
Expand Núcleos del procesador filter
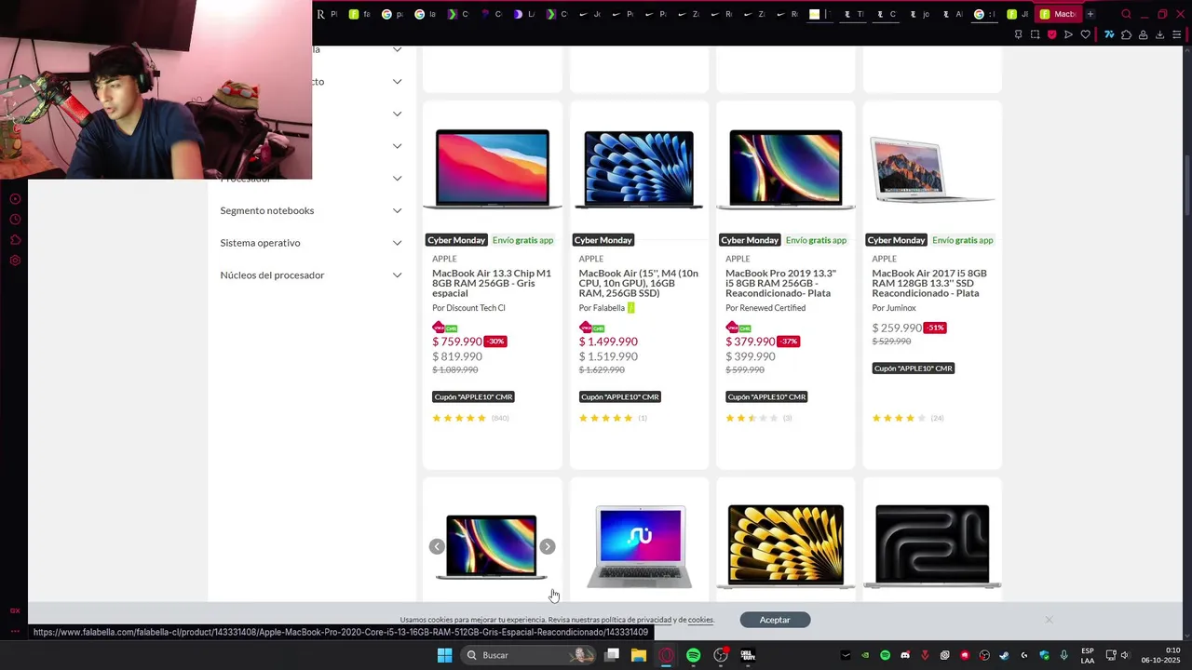pyautogui.click(x=311, y=275)
